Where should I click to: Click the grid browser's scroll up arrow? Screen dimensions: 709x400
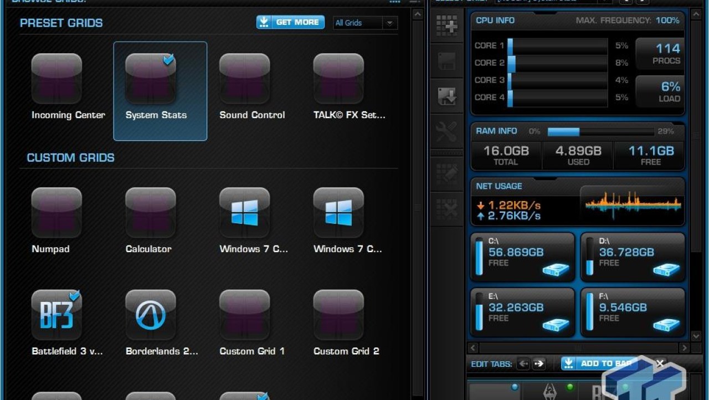tap(418, 14)
